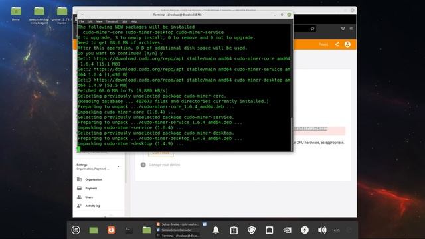Click the Terminal vertical scrollbar
The width and height of the screenshot is (425, 239).
[x=292, y=134]
